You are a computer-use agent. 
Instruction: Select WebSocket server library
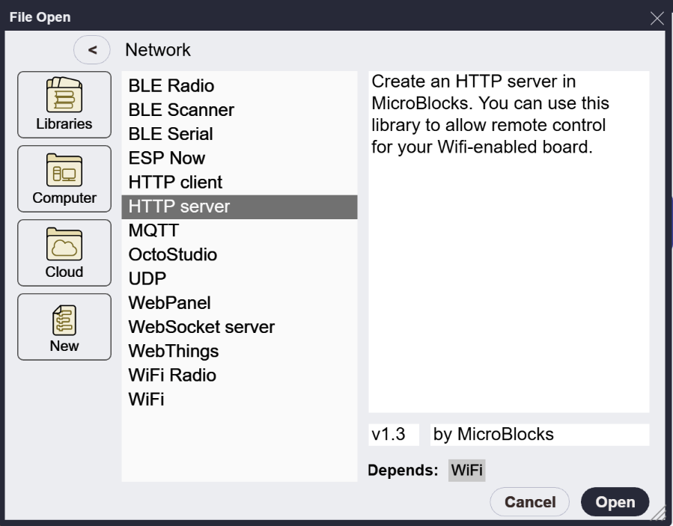pyautogui.click(x=240, y=327)
